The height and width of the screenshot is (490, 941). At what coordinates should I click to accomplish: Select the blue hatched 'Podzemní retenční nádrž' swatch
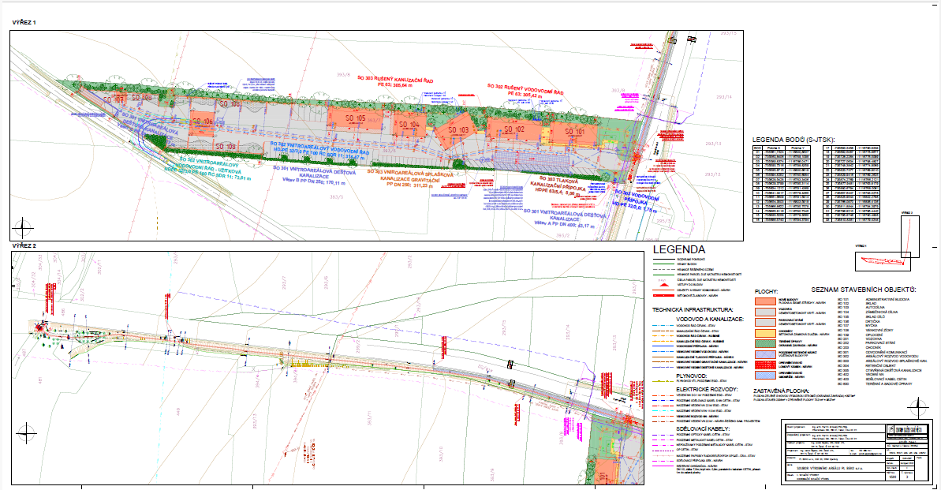765,354
